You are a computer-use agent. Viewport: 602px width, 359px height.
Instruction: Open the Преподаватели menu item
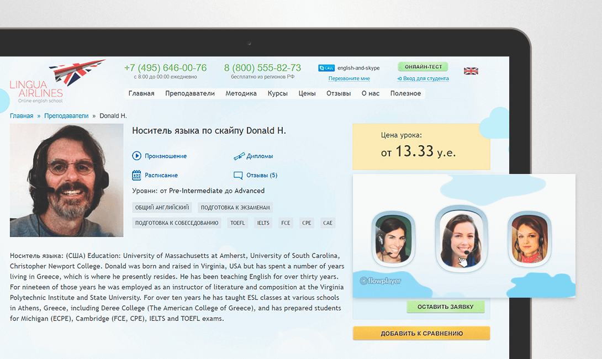point(190,93)
